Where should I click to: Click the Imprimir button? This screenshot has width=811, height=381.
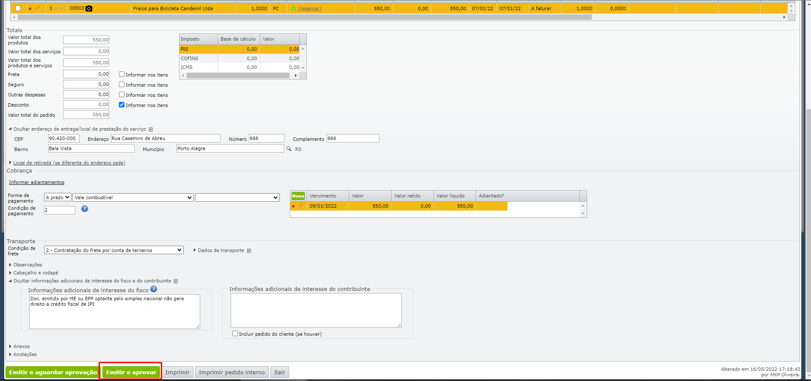point(177,372)
